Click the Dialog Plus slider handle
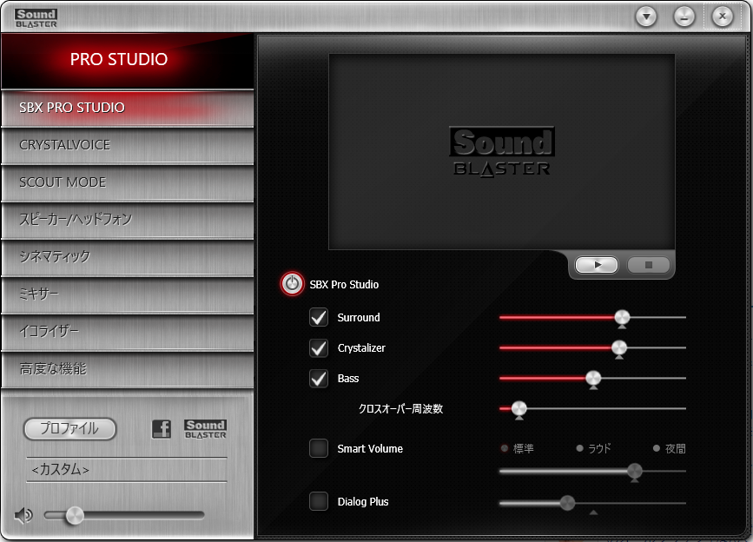Image resolution: width=753 pixels, height=542 pixels. pos(567,503)
